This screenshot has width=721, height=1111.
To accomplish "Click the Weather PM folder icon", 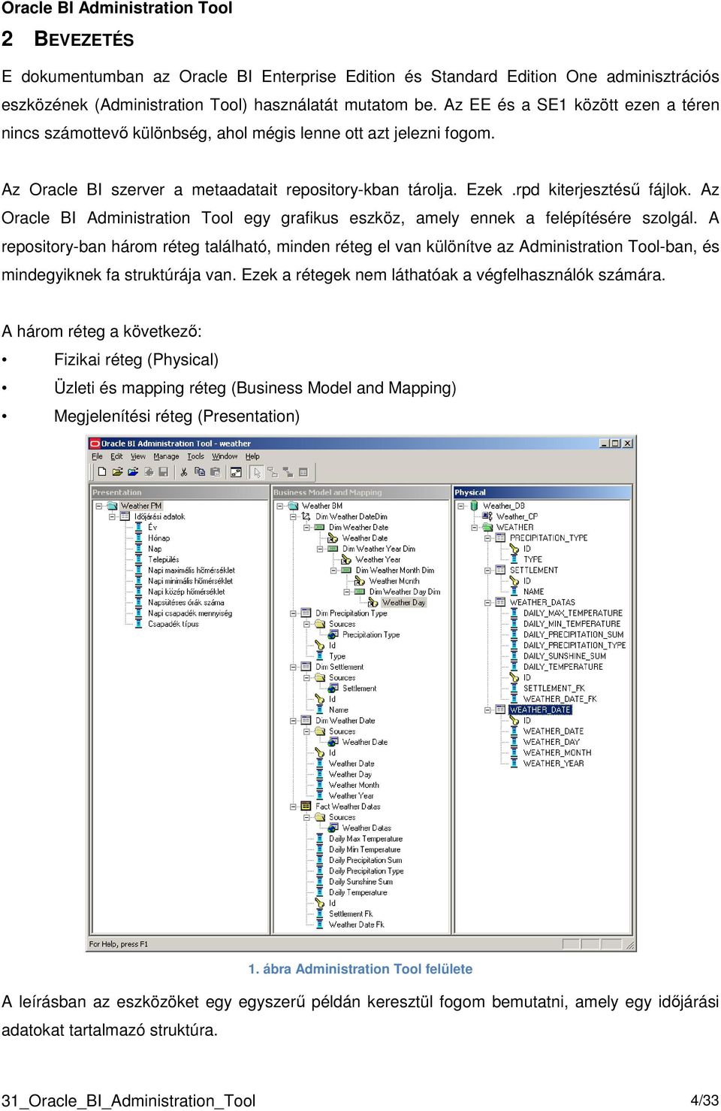I will click(113, 506).
